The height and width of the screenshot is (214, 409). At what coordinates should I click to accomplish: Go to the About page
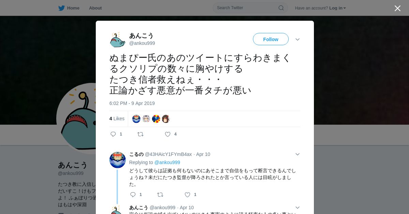[95, 8]
